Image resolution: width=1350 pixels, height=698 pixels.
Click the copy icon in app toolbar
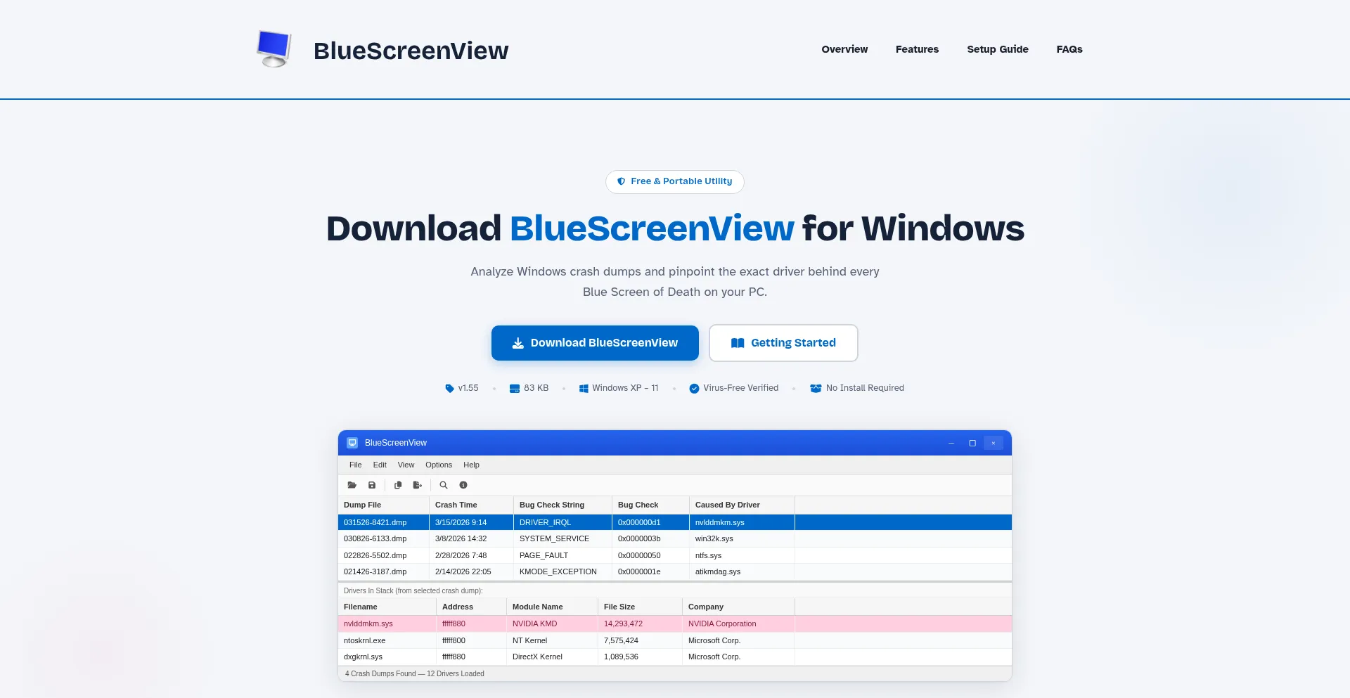[x=398, y=485]
